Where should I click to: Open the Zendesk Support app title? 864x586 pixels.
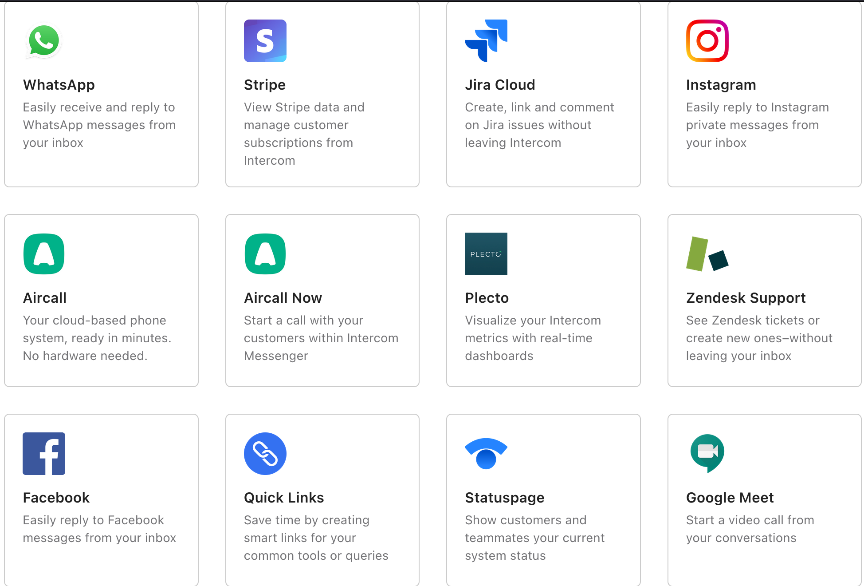pos(746,298)
